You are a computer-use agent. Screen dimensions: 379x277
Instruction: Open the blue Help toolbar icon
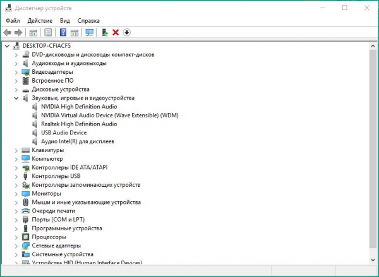click(x=63, y=32)
